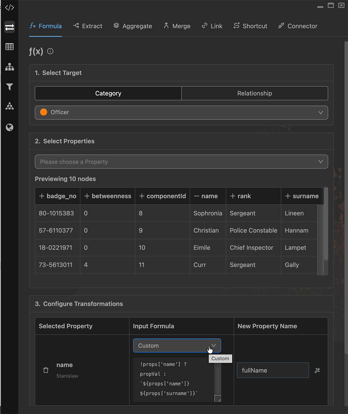Open the 'Please choose a Property' dropdown
The image size is (348, 414).
pyautogui.click(x=181, y=162)
